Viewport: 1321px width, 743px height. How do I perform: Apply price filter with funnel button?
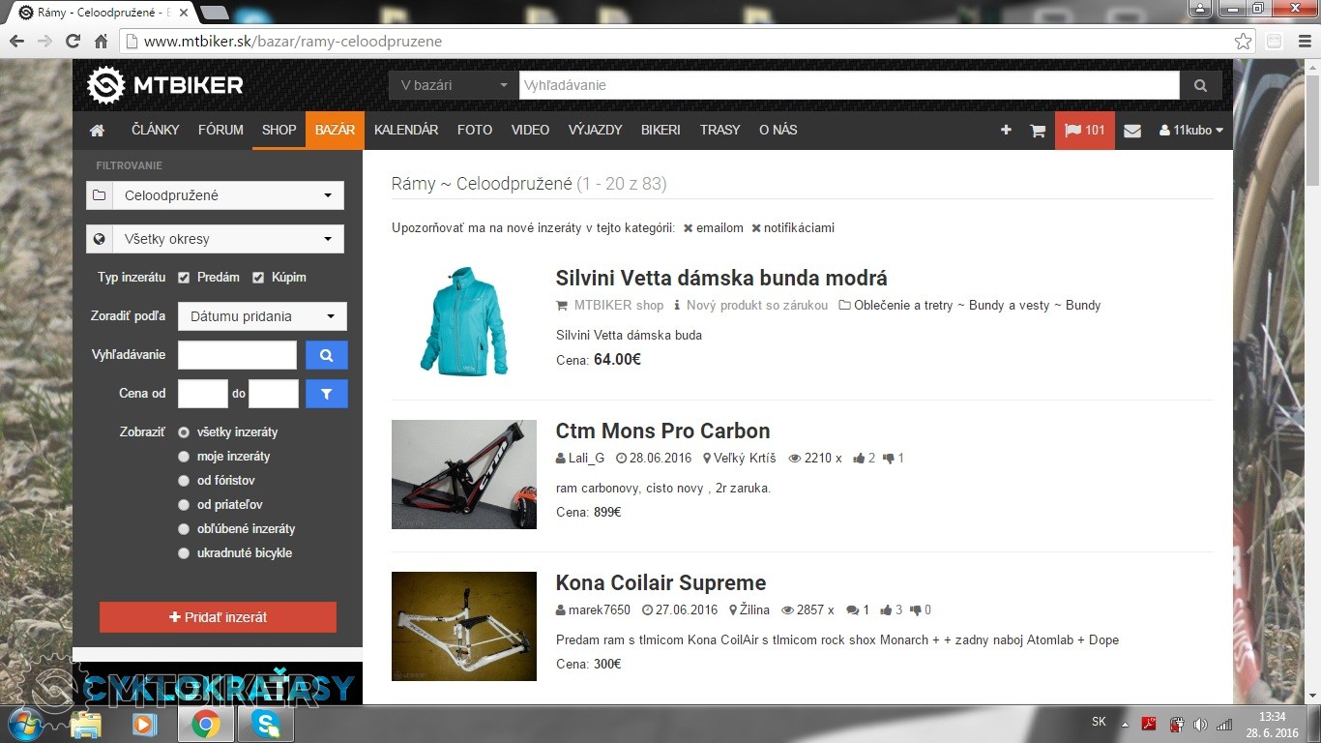pyautogui.click(x=326, y=394)
